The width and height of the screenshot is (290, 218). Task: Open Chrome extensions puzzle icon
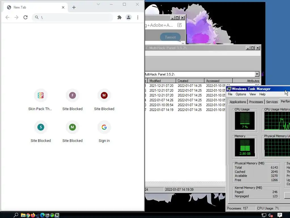pyautogui.click(x=120, y=17)
